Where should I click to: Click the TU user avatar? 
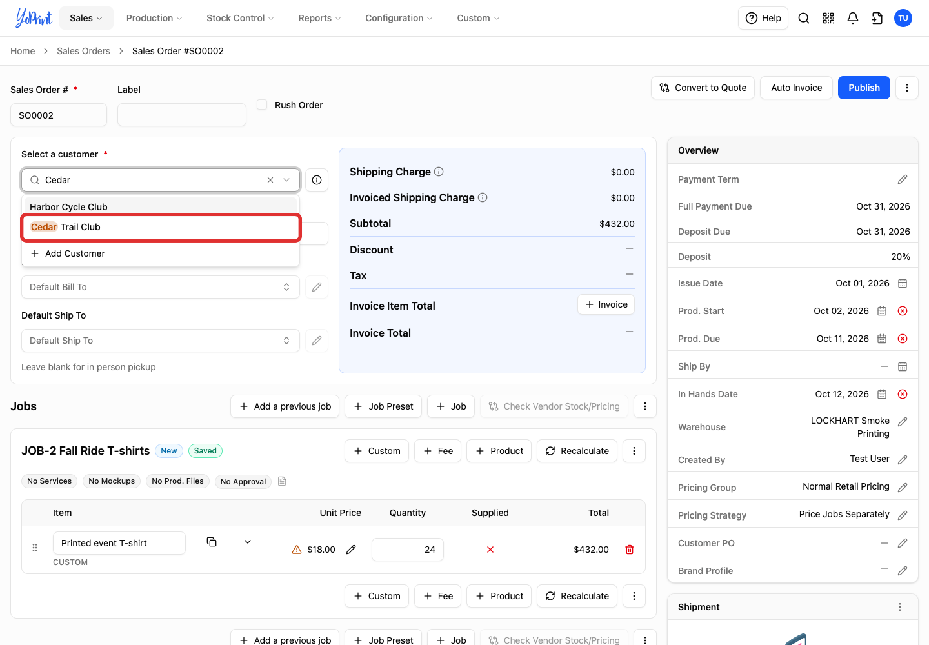click(x=903, y=18)
